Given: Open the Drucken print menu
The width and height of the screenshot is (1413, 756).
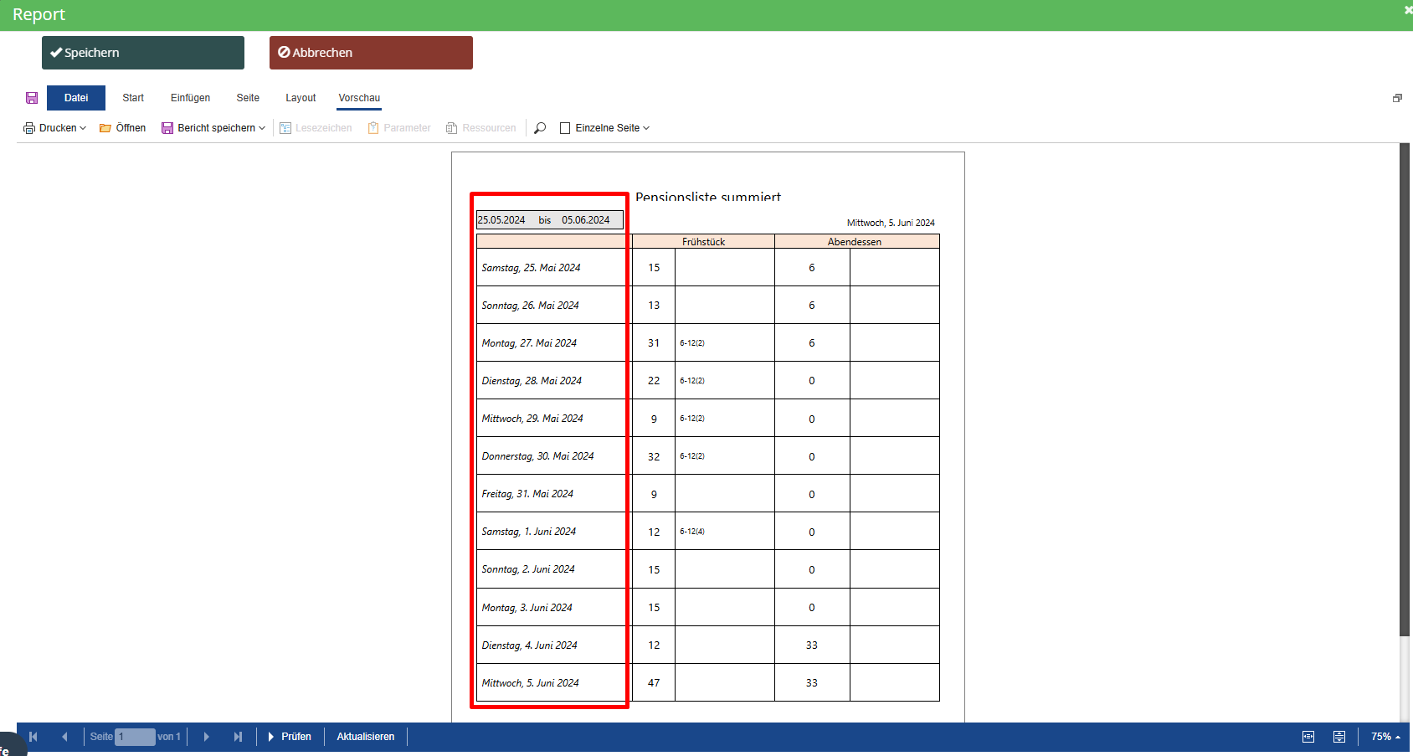Looking at the screenshot, I should [x=54, y=128].
